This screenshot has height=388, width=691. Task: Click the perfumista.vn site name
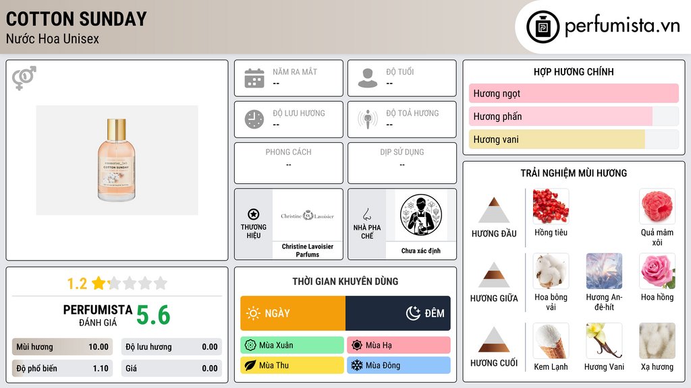(x=622, y=26)
